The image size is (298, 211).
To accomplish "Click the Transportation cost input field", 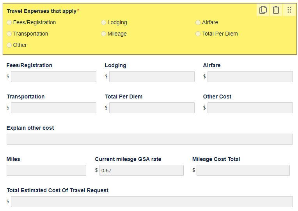I will point(53,108).
